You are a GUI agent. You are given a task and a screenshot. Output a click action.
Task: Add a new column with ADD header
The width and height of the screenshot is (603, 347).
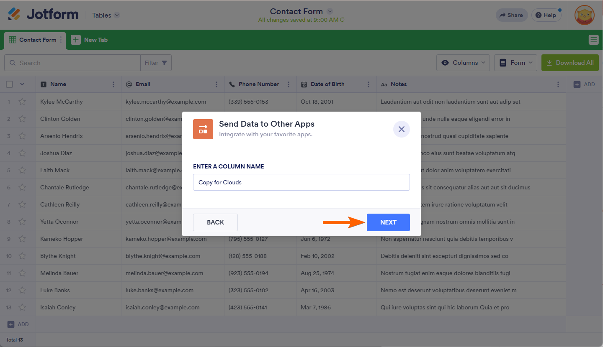pos(584,84)
